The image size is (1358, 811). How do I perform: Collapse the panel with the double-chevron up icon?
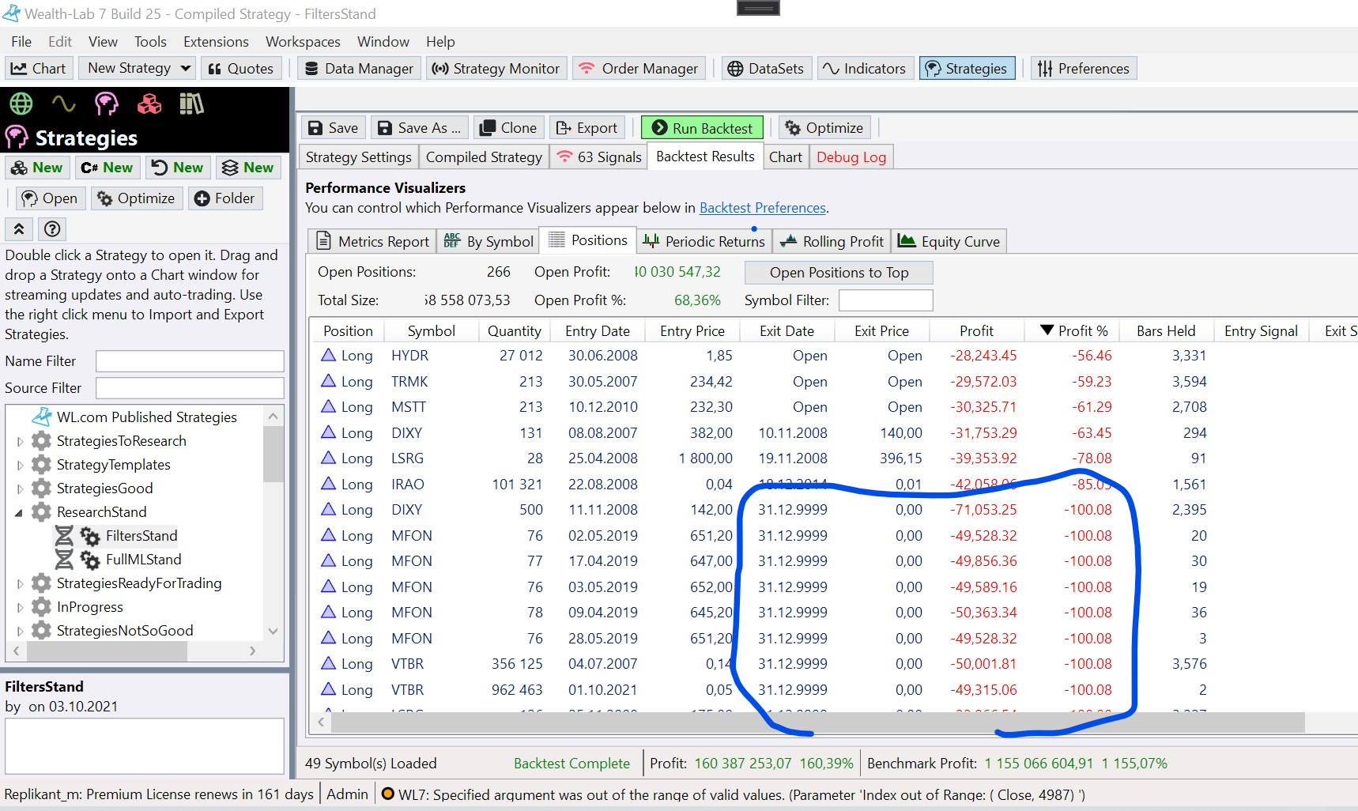click(x=19, y=229)
